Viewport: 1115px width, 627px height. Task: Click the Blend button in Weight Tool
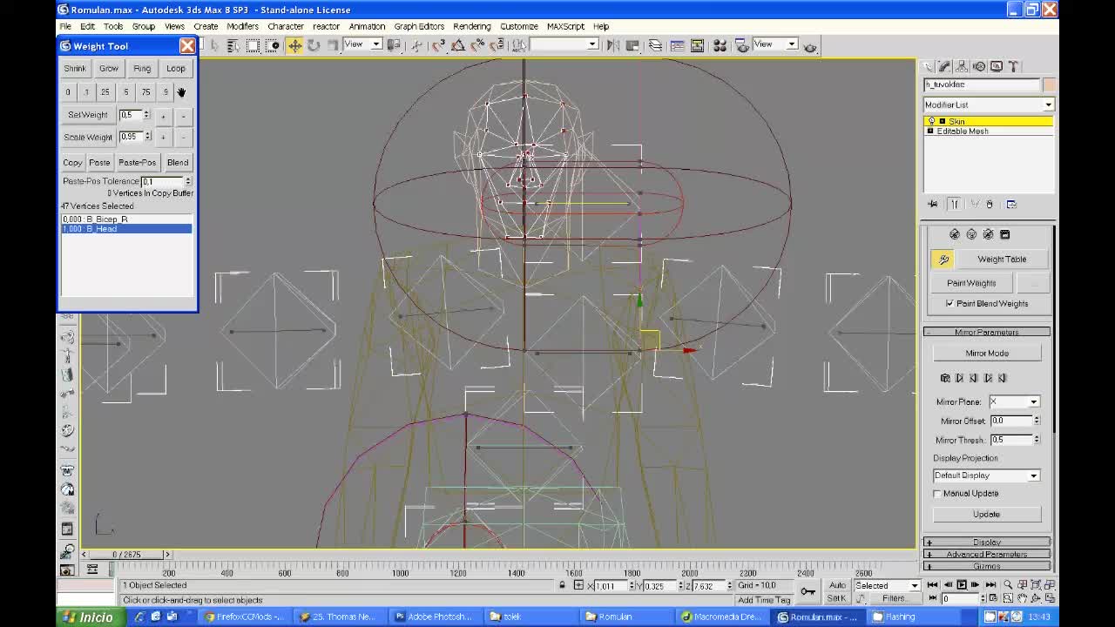178,162
